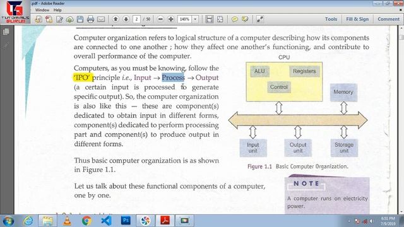The image size is (404, 227).
Task: Click the Figure 1.1 caption text
Action: pos(297,166)
